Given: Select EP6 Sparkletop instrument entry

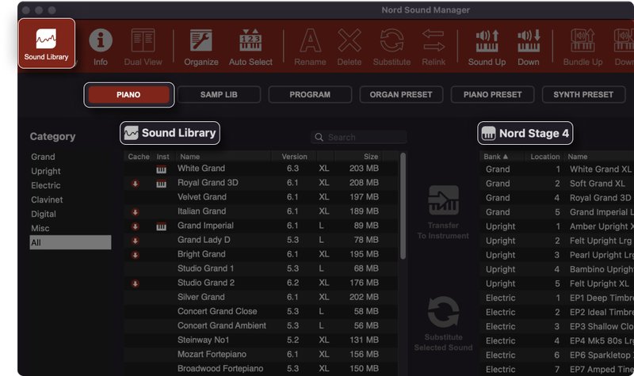Looking at the screenshot, I should pyautogui.click(x=557, y=355).
